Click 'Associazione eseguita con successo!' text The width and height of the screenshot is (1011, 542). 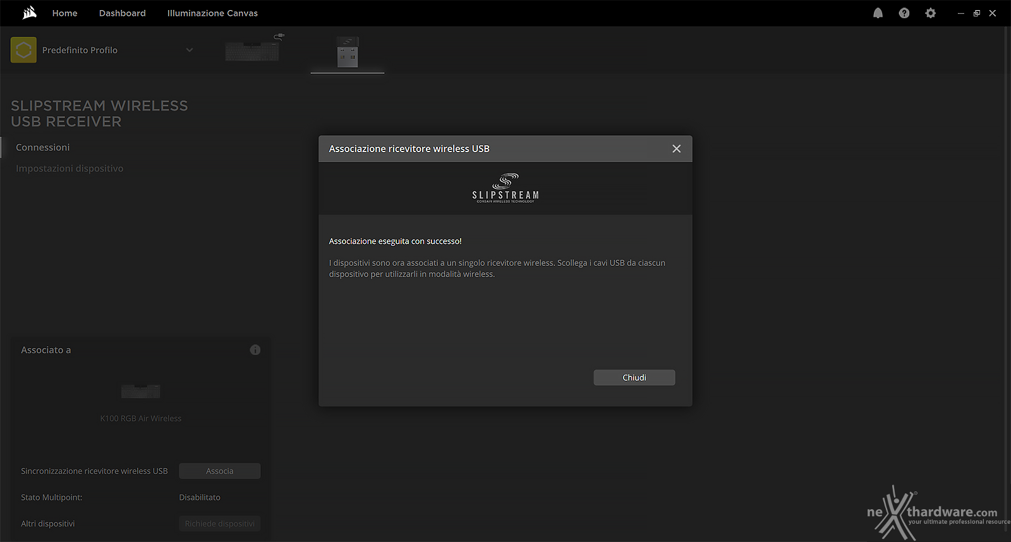point(395,241)
